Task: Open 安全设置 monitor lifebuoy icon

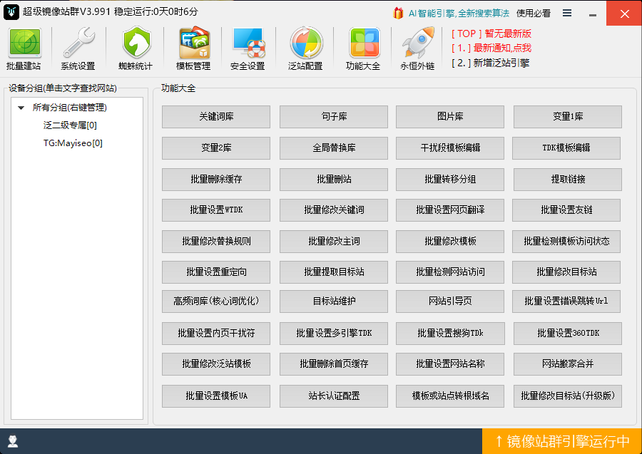Action: coord(248,43)
